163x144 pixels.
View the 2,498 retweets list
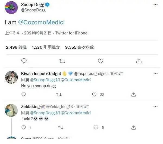(x=16, y=47)
